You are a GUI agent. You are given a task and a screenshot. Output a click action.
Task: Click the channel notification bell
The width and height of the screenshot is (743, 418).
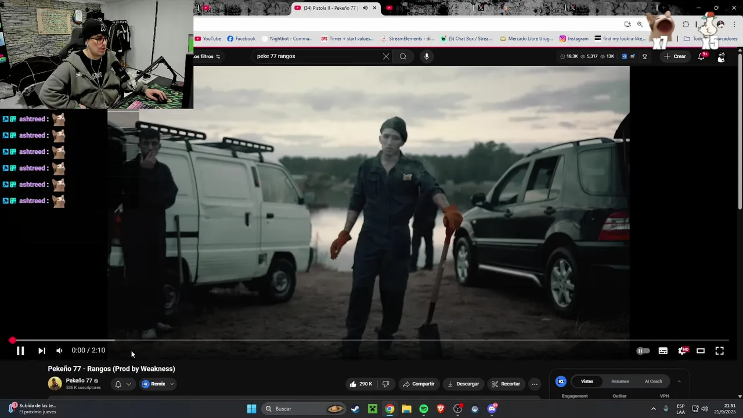pos(118,384)
